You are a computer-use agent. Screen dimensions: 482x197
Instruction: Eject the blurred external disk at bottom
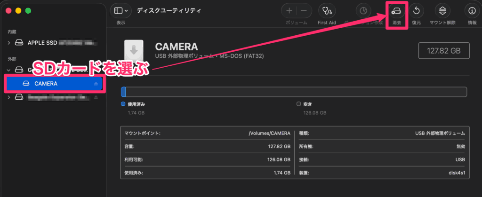click(x=96, y=97)
